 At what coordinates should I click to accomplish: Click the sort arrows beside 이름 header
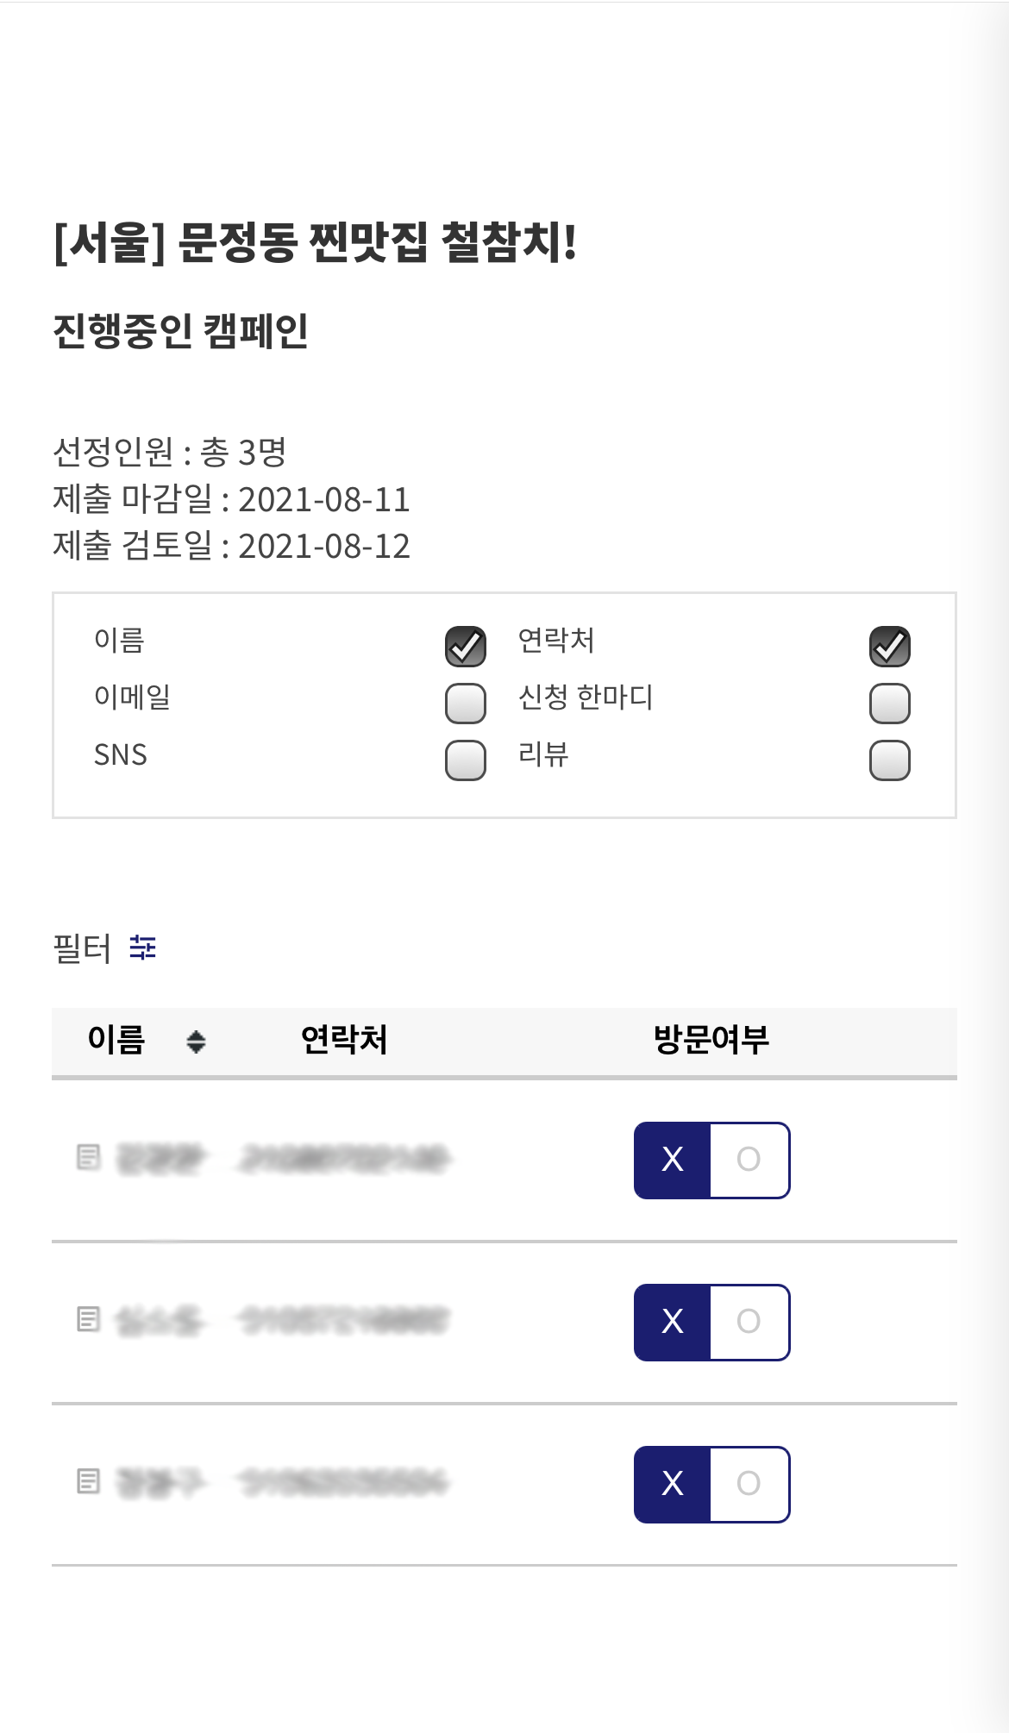(x=196, y=1042)
